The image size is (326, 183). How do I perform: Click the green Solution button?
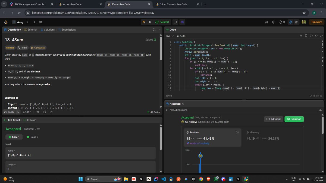click(x=294, y=119)
